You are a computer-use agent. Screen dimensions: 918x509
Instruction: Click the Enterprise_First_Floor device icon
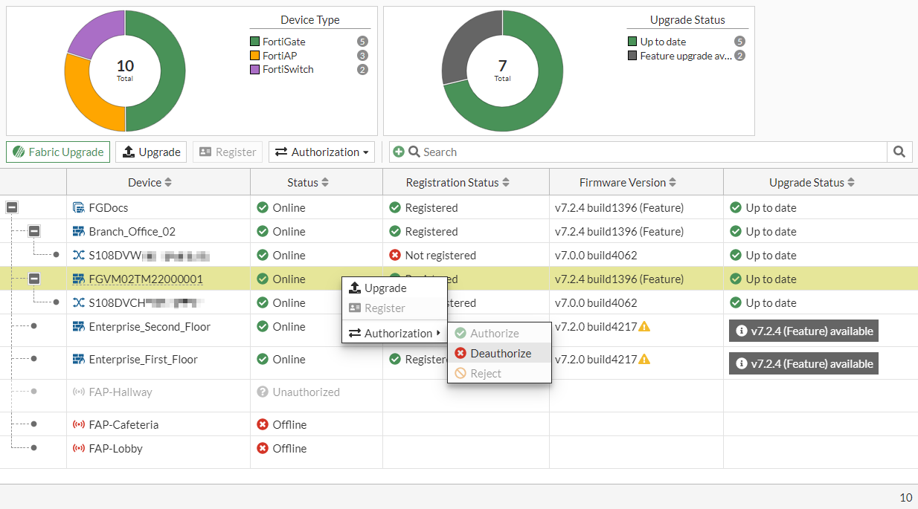[78, 359]
